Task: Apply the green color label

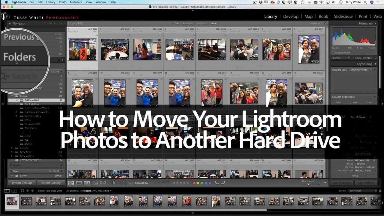Action: click(x=202, y=183)
